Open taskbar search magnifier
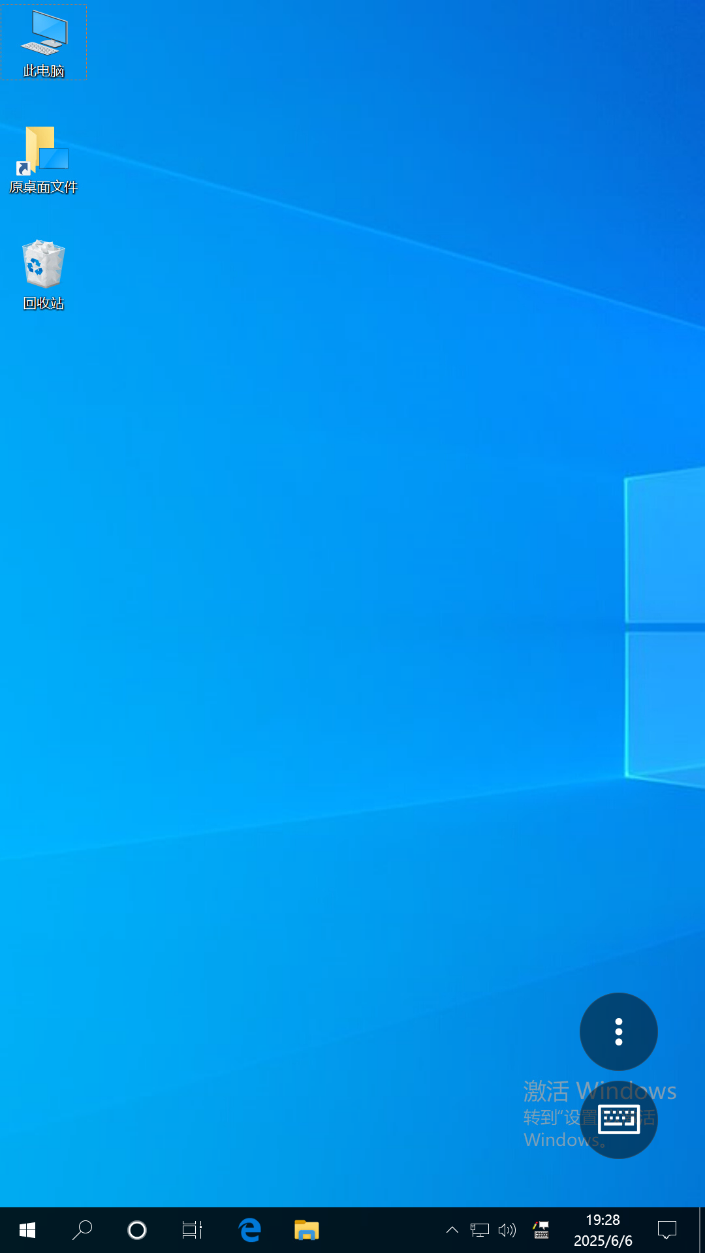This screenshot has height=1253, width=705. [82, 1230]
